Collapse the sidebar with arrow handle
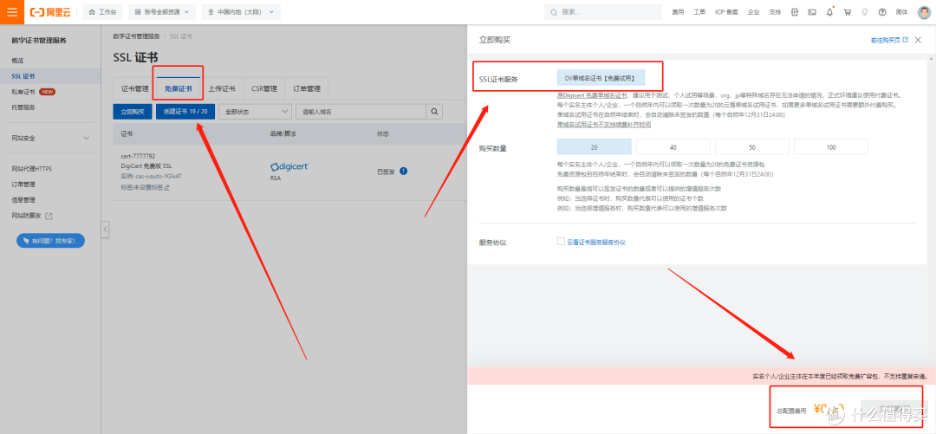 point(105,230)
